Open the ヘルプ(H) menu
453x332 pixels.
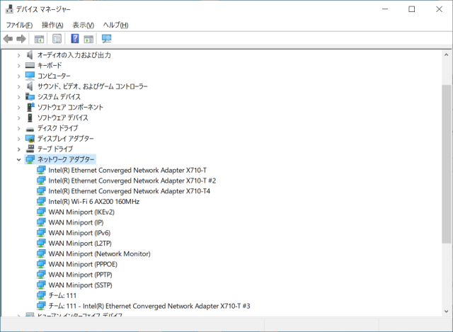[115, 25]
